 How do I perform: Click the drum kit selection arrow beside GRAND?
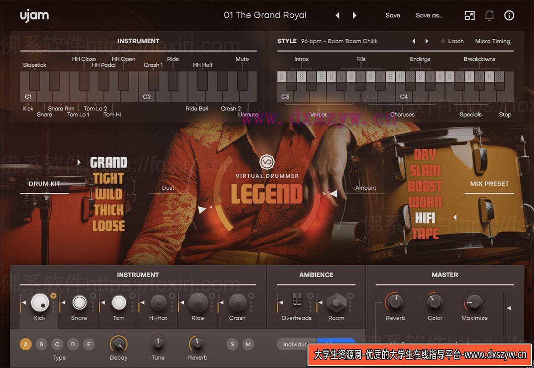[x=79, y=162]
